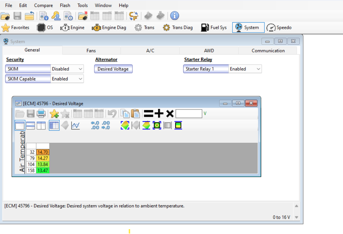Screen dimensions: 343x234
Task: Click the open tune file icon
Action: click(5, 16)
